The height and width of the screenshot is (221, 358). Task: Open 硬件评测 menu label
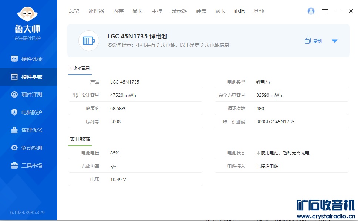click(32, 95)
